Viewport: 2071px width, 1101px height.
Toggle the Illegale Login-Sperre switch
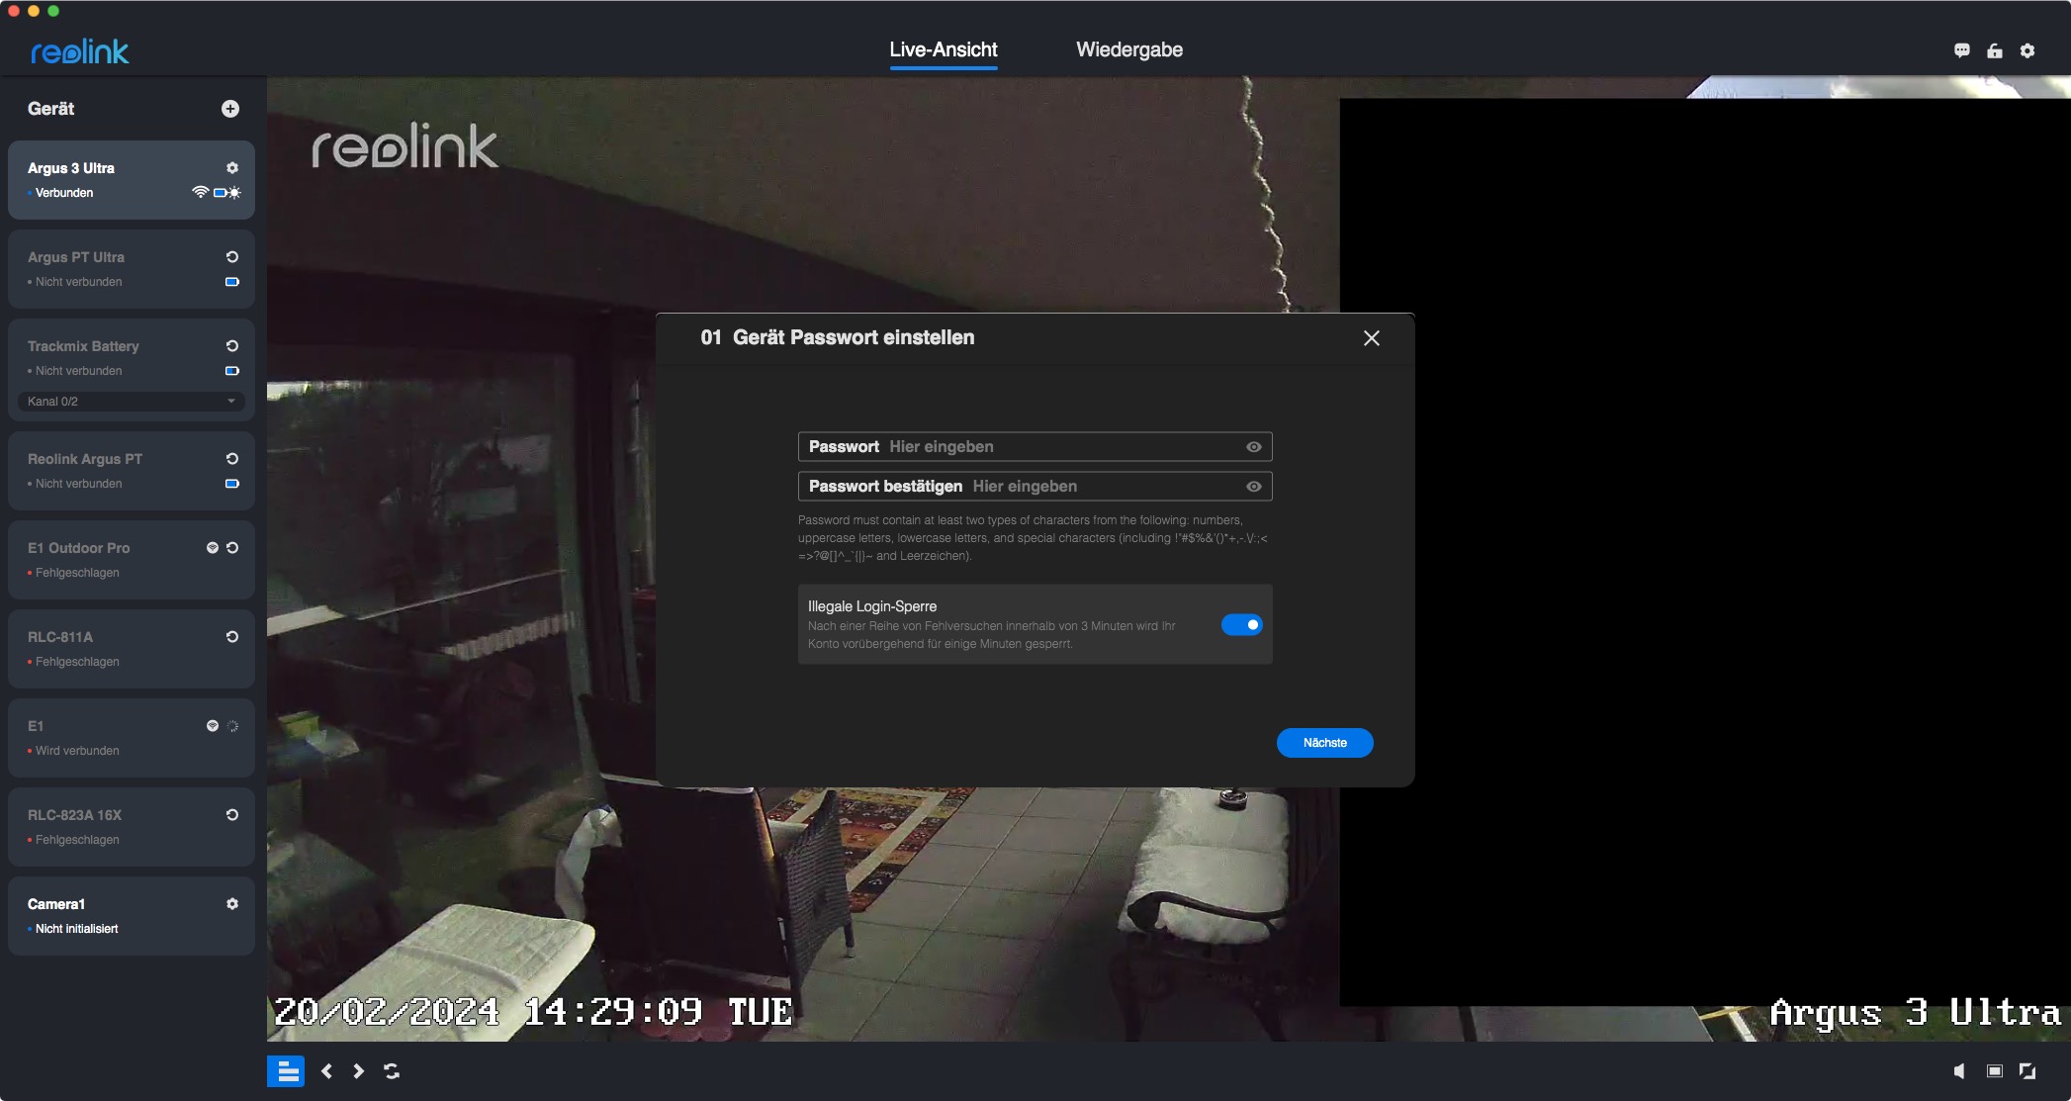(1242, 624)
